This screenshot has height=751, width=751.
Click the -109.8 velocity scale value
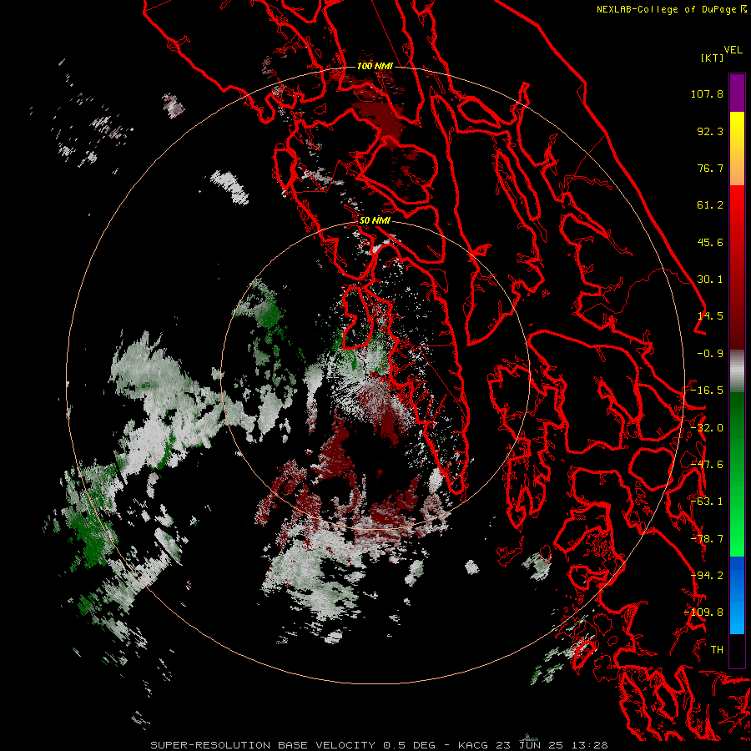(704, 612)
